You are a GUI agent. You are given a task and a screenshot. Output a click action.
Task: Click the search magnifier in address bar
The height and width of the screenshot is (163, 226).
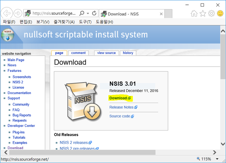click(82, 13)
